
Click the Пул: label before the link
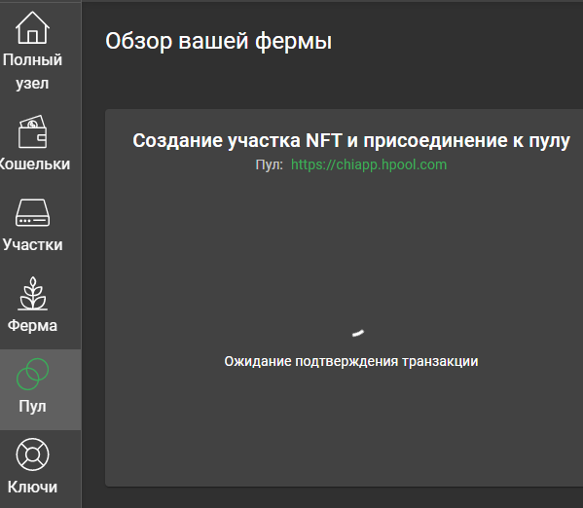(x=270, y=164)
